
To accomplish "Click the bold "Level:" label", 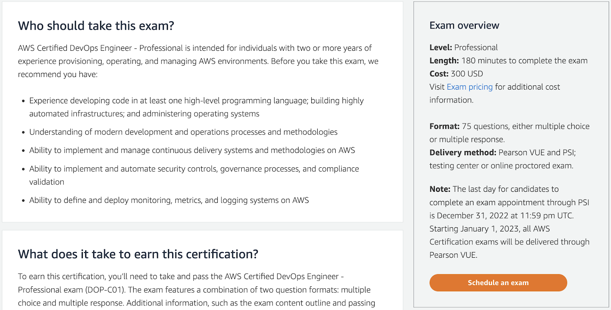I will pyautogui.click(x=440, y=48).
